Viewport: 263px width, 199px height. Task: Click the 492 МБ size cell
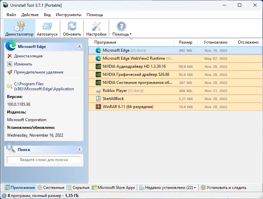pos(185,50)
